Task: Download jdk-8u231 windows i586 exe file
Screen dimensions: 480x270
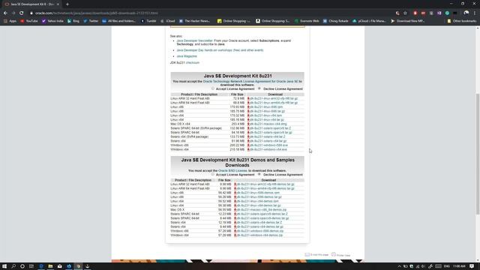Action: (268, 145)
